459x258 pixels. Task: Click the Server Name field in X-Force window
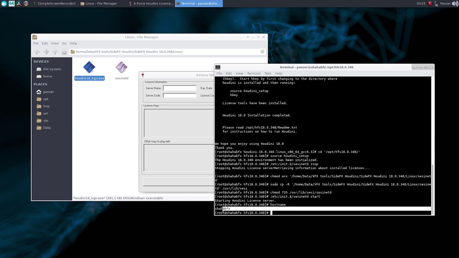pyautogui.click(x=180, y=88)
